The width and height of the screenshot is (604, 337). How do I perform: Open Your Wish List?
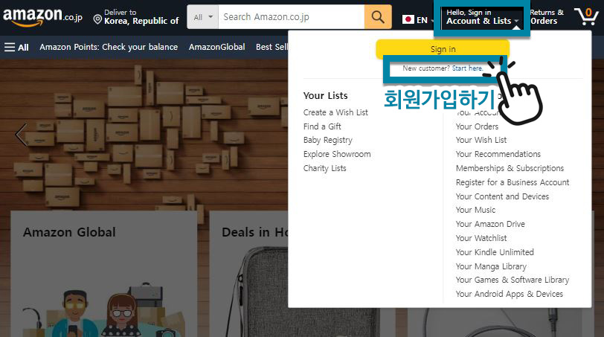481,140
